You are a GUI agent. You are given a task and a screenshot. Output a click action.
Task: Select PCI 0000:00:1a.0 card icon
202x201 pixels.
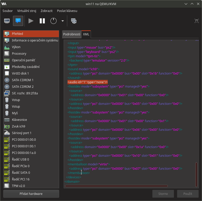coord(7,153)
